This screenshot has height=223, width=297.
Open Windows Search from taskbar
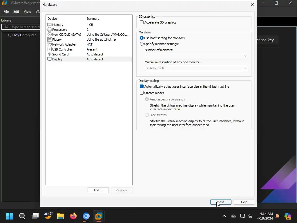(22, 216)
